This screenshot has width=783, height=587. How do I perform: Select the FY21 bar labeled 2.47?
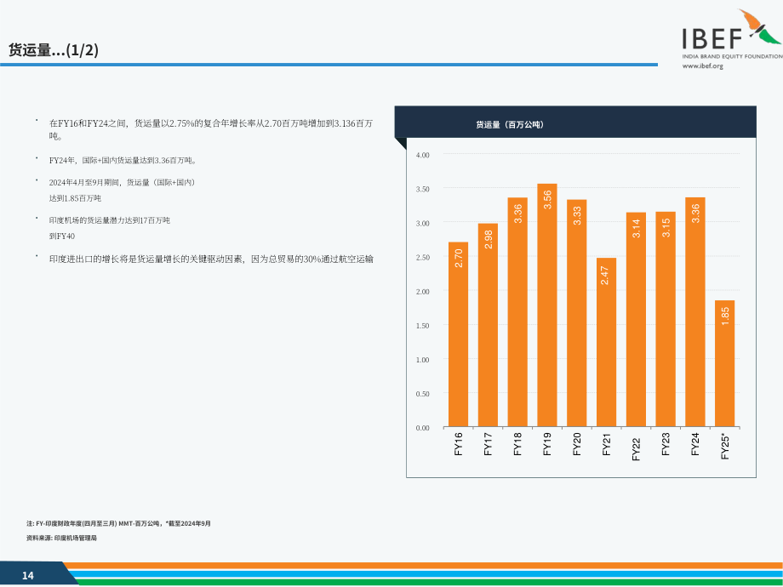tap(606, 342)
